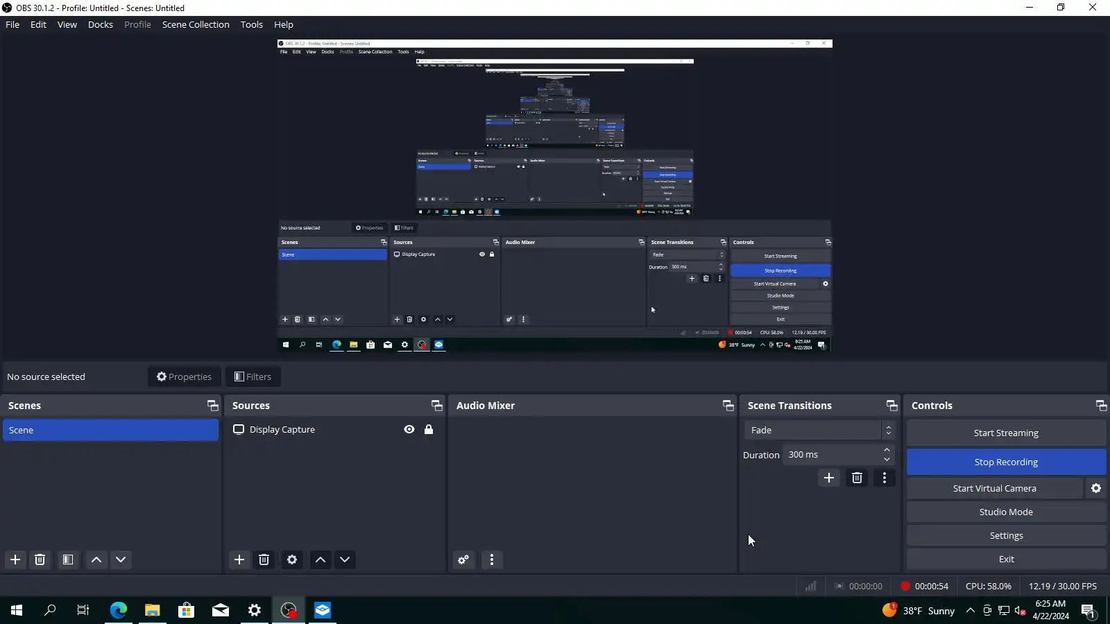Open the Edit menu
Screen dimensions: 1110x624
coord(38,24)
